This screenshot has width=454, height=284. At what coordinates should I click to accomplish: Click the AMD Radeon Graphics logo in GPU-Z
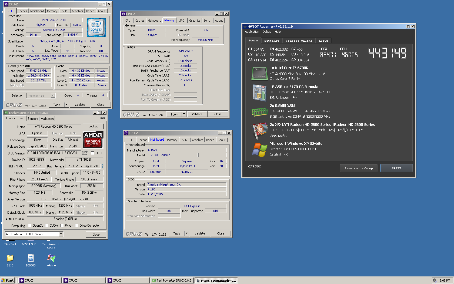pyautogui.click(x=93, y=140)
